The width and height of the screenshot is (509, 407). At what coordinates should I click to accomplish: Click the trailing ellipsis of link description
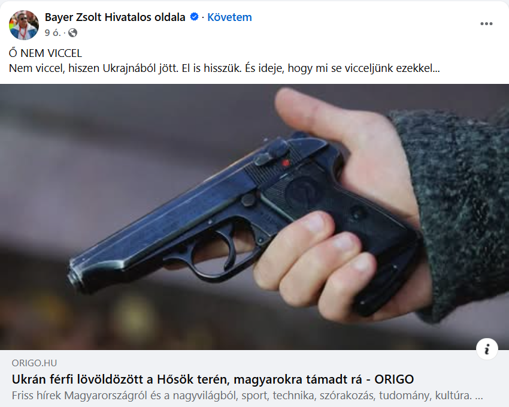pos(479,396)
